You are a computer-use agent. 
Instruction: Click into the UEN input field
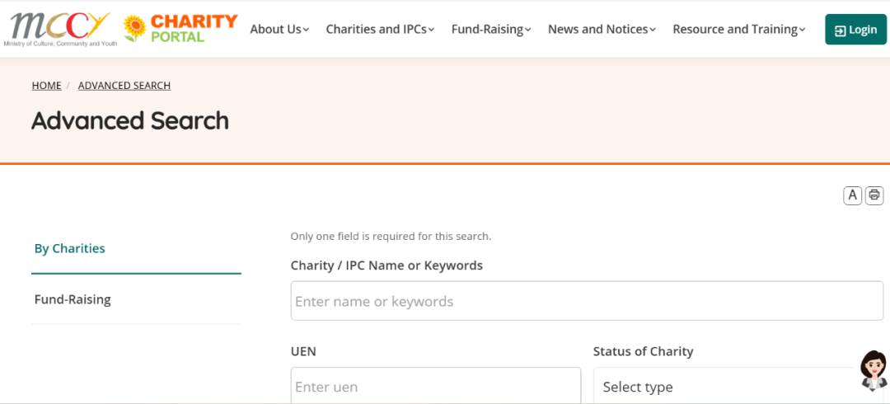[435, 387]
